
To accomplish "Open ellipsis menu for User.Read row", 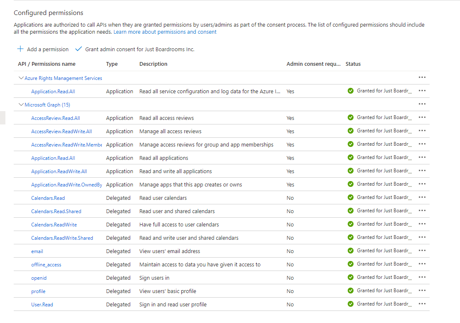I will click(422, 304).
